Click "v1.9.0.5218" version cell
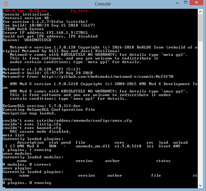Image resolution: width=206 pixels, height=191 pixels. click(128, 146)
